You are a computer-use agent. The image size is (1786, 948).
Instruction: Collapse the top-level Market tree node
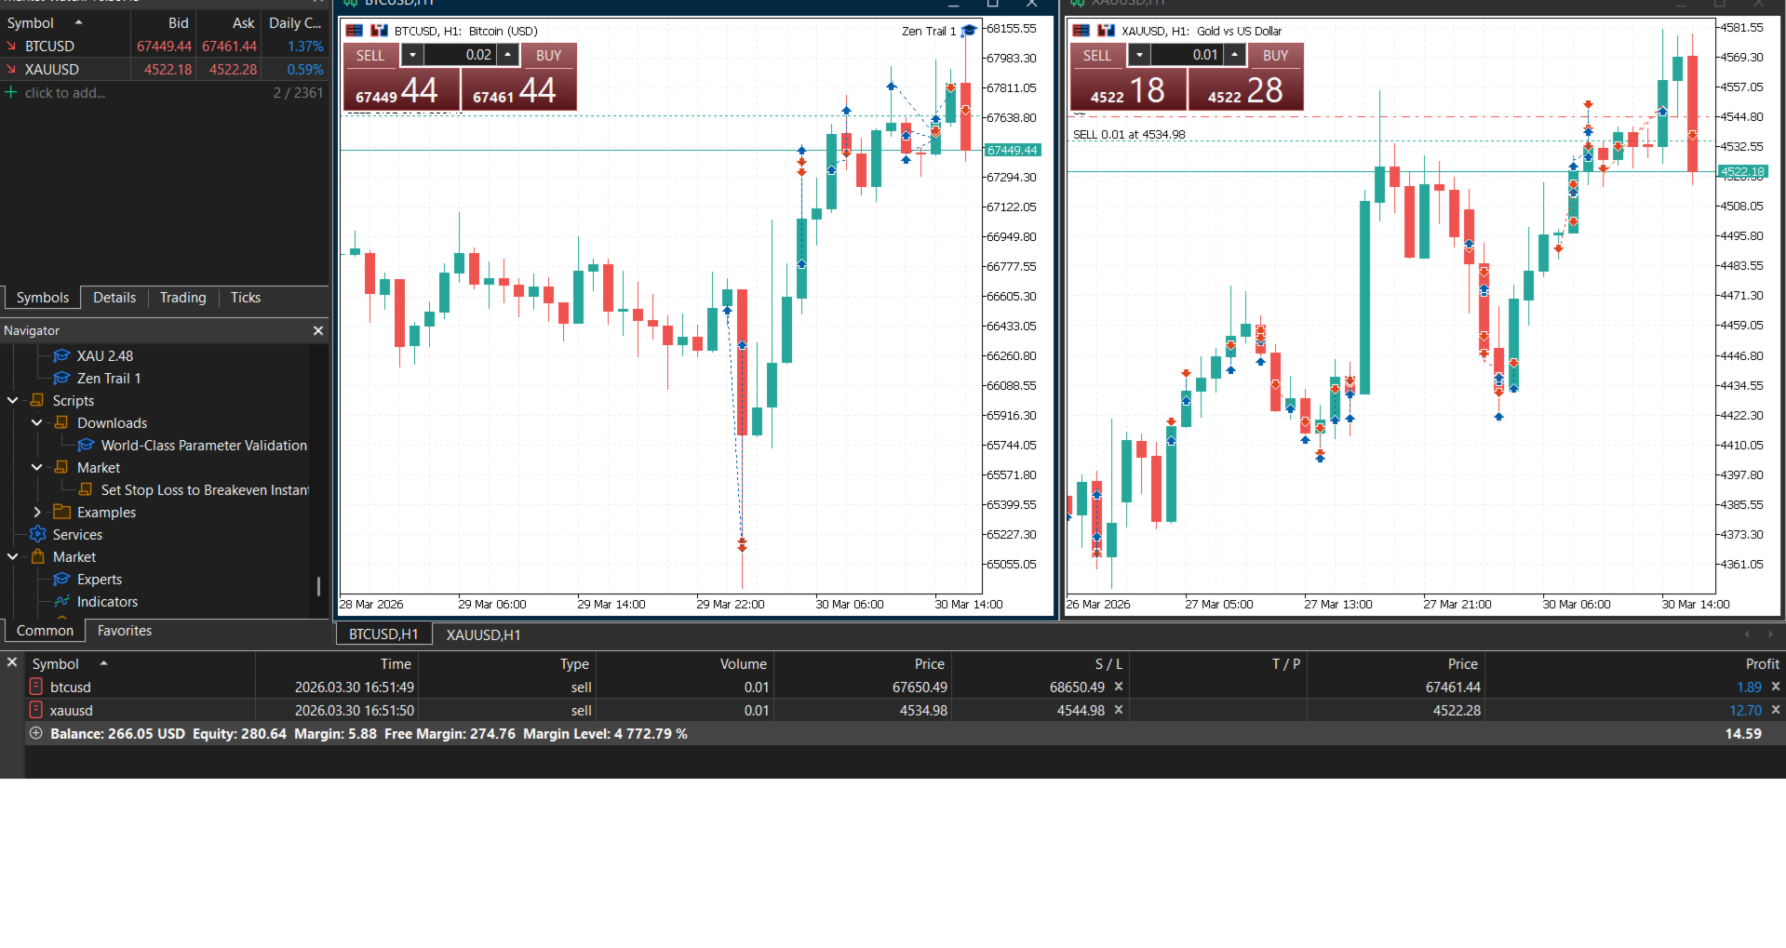tap(13, 556)
